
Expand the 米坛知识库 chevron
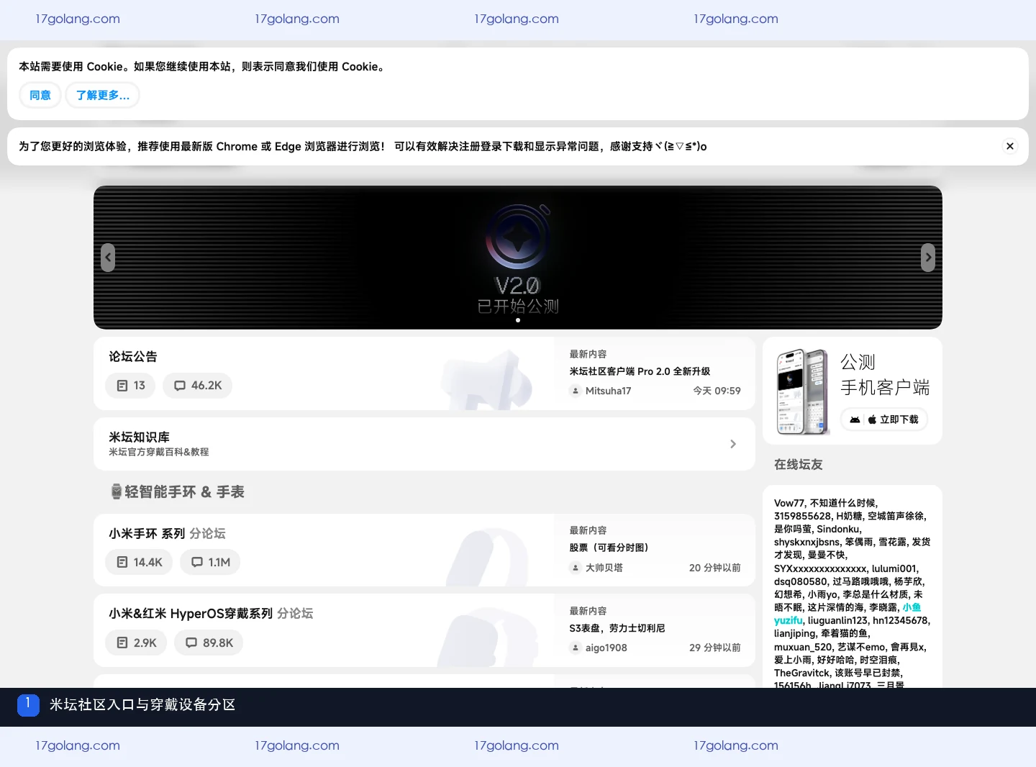pyautogui.click(x=733, y=444)
